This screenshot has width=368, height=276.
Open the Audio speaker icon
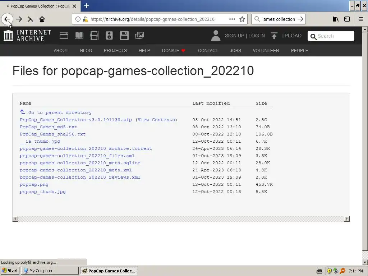pos(109,36)
